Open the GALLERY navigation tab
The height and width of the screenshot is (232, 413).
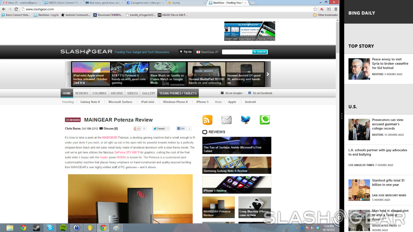(x=148, y=93)
